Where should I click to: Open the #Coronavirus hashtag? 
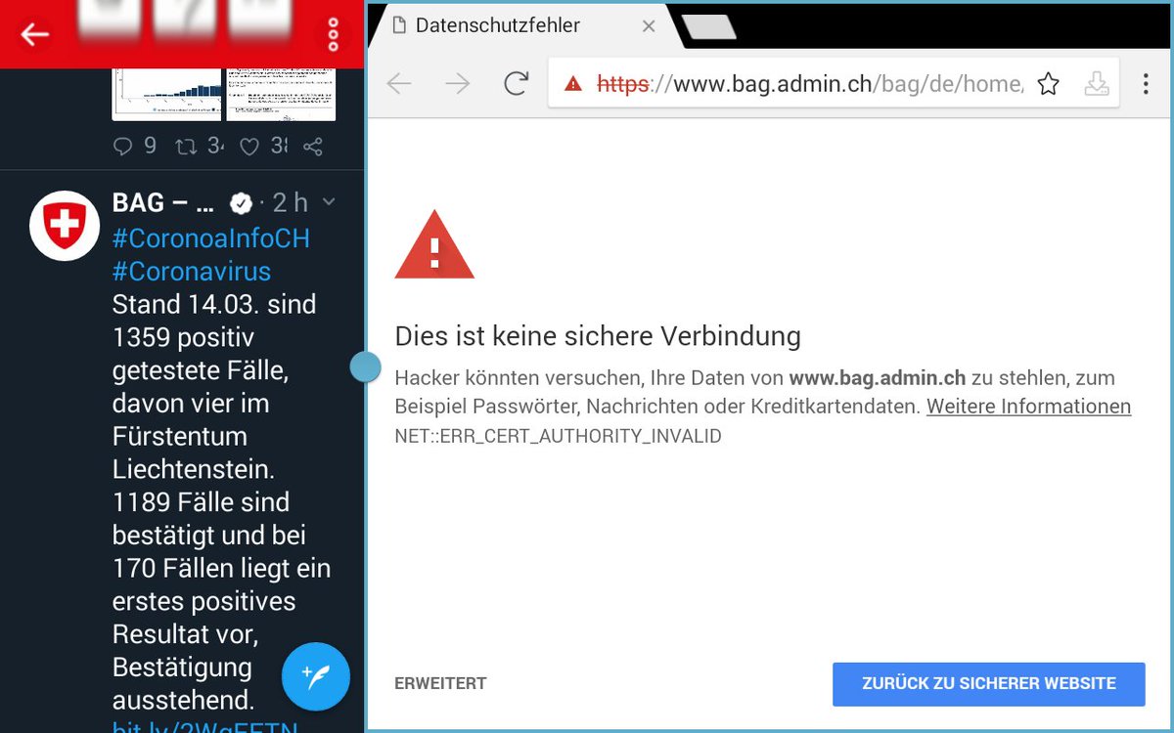(x=192, y=271)
